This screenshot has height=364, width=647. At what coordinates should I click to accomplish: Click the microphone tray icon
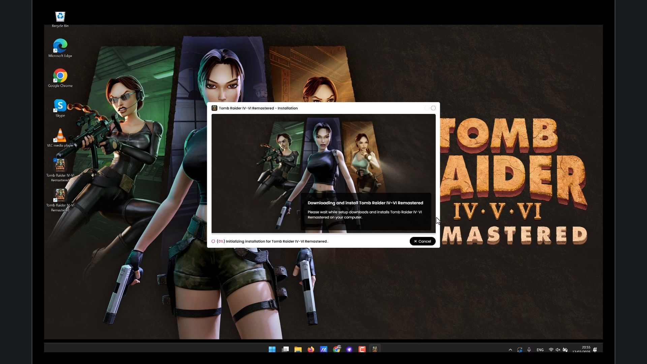[x=529, y=350]
